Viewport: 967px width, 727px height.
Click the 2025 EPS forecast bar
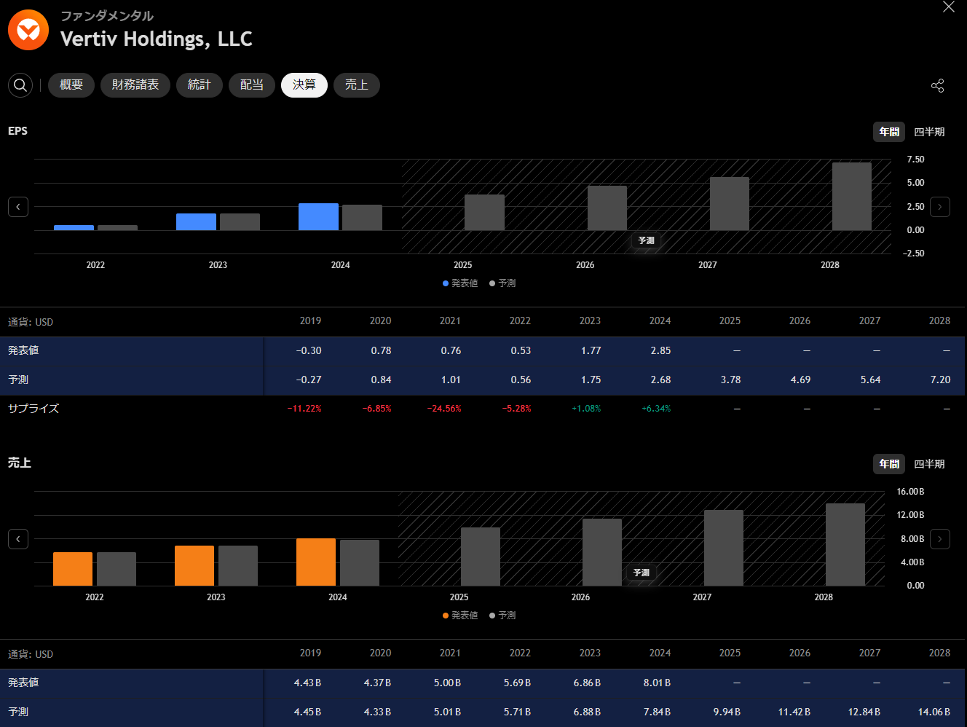click(x=484, y=213)
